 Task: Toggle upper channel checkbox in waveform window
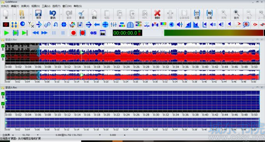click(3, 46)
